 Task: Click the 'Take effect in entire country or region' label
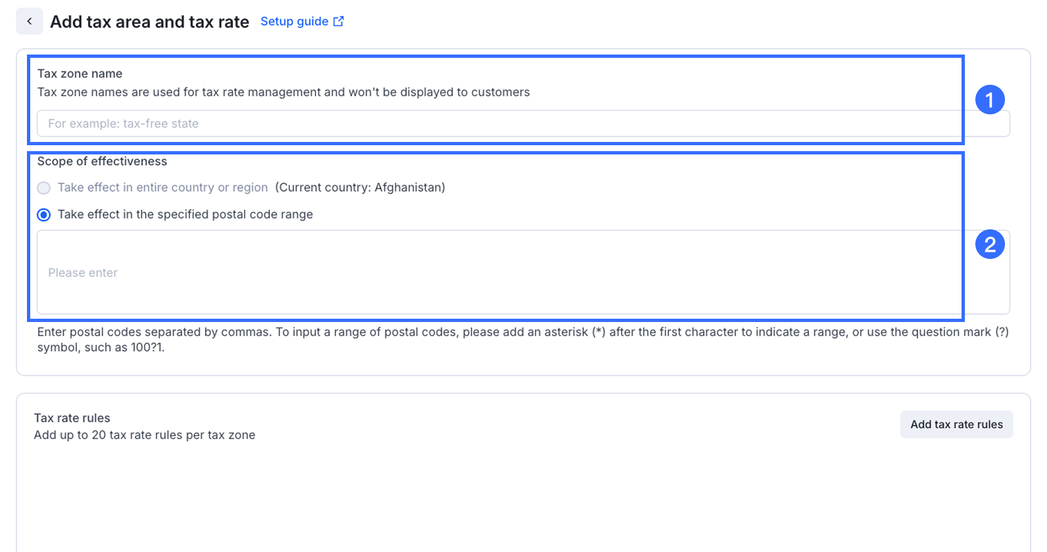[x=162, y=188]
